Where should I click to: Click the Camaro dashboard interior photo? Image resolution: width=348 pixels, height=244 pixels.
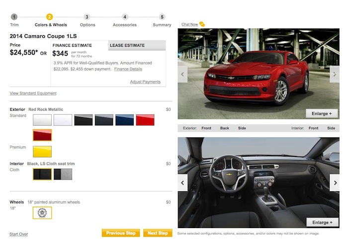[x=259, y=182]
